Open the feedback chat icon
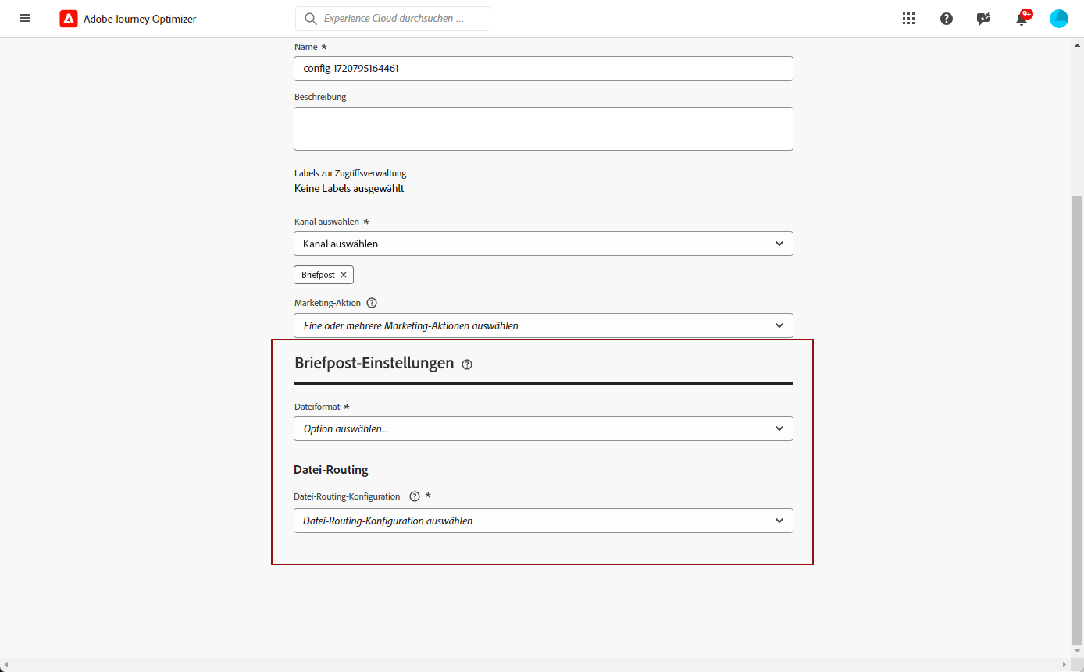The image size is (1084, 672). (x=984, y=19)
